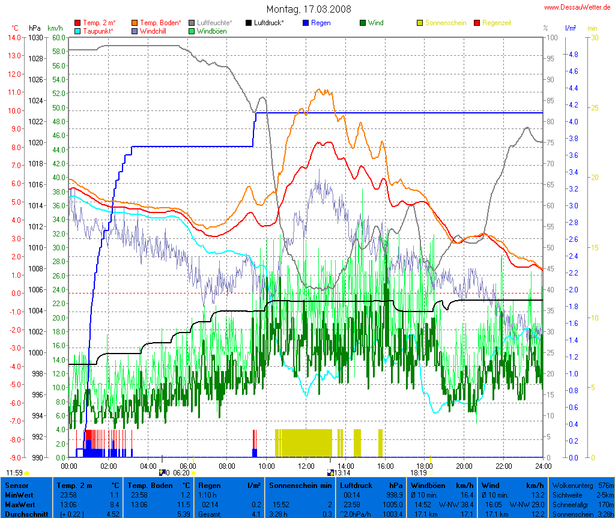Click the chart title Montag, 17.03.2008
This screenshot has width=615, height=518.
pos(309,9)
